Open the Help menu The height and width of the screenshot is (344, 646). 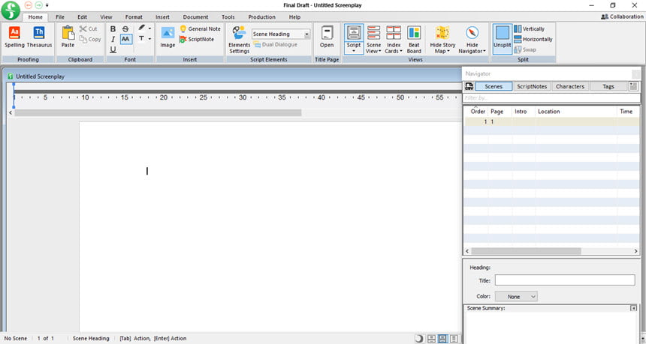coord(294,17)
